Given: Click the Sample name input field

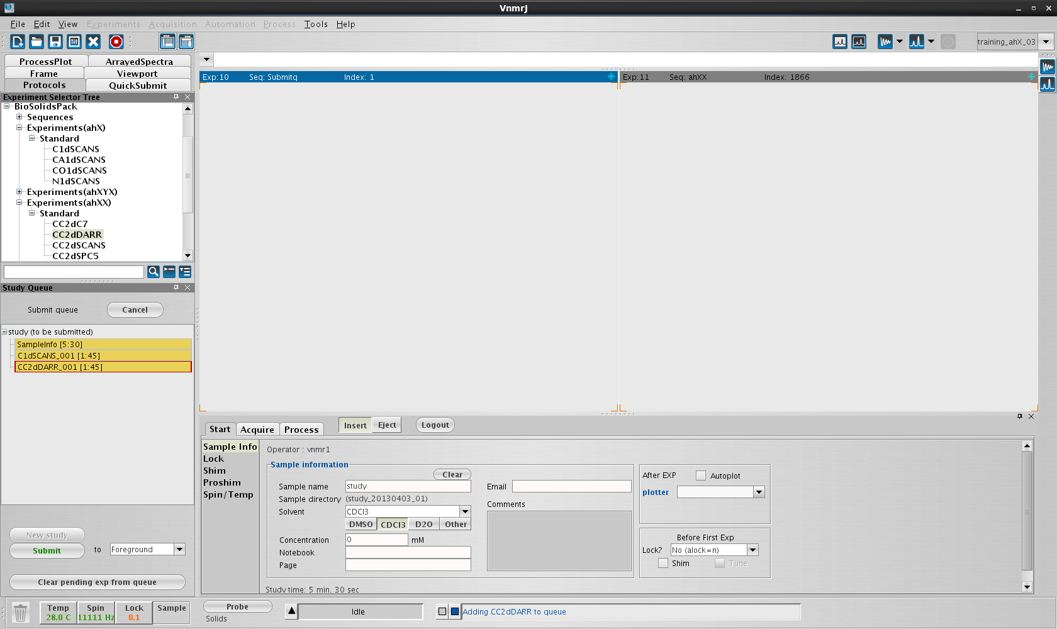Looking at the screenshot, I should point(408,486).
